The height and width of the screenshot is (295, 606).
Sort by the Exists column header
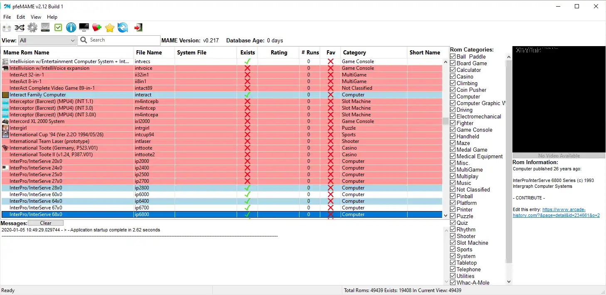(247, 52)
